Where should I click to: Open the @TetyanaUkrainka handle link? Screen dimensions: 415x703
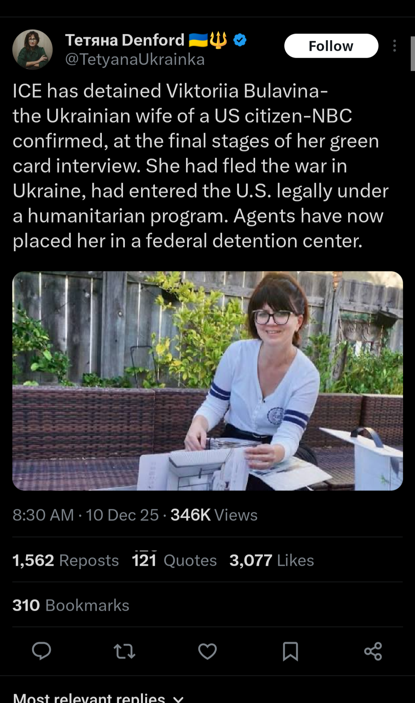135,60
